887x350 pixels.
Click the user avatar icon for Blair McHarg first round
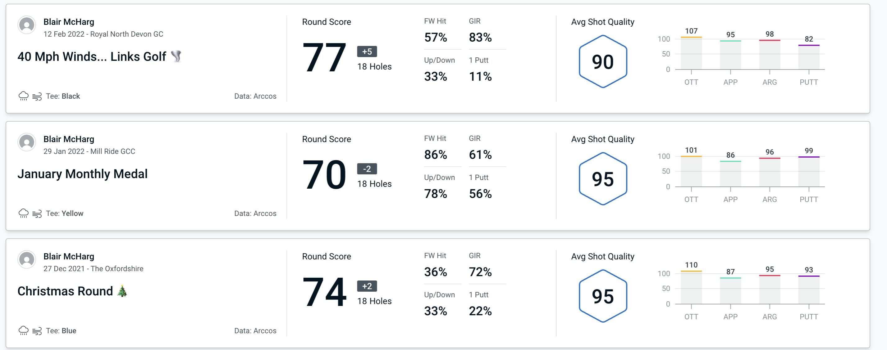[x=26, y=26]
